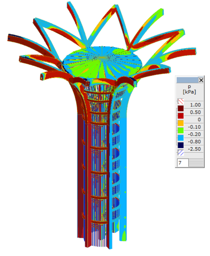210x256 pixels.
Task: Select the green -0.10 color swatch
Action: tap(181, 130)
